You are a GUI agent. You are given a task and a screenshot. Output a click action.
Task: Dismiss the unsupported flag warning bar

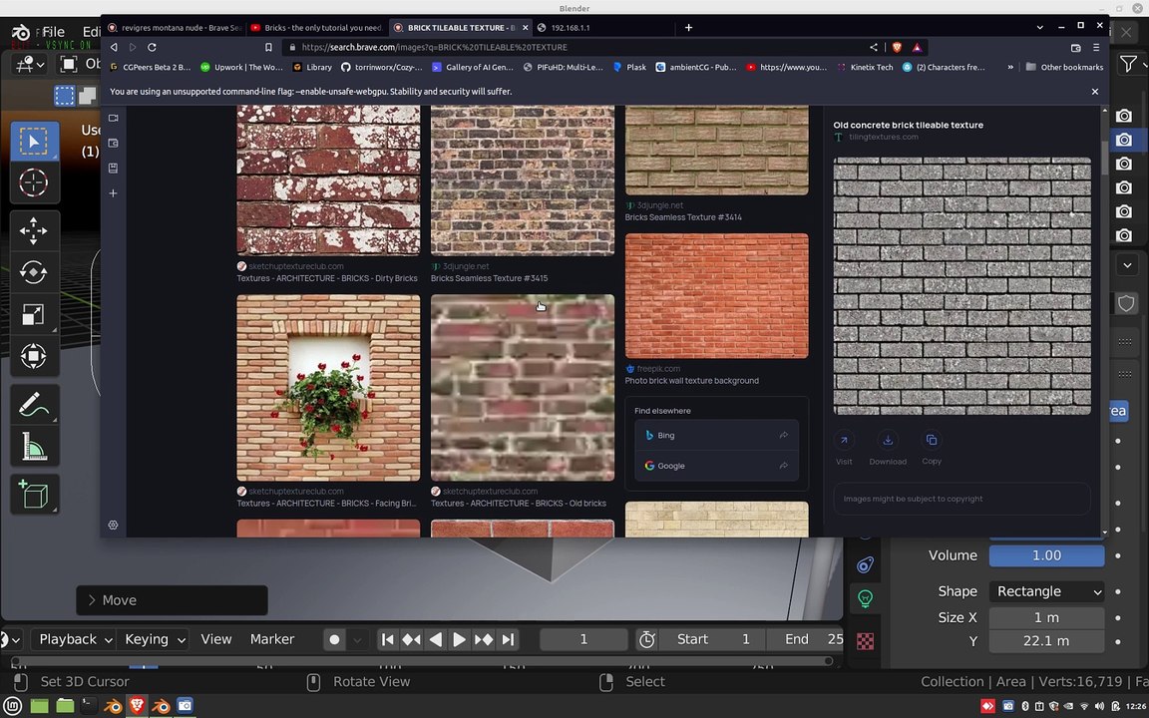coord(1095,92)
